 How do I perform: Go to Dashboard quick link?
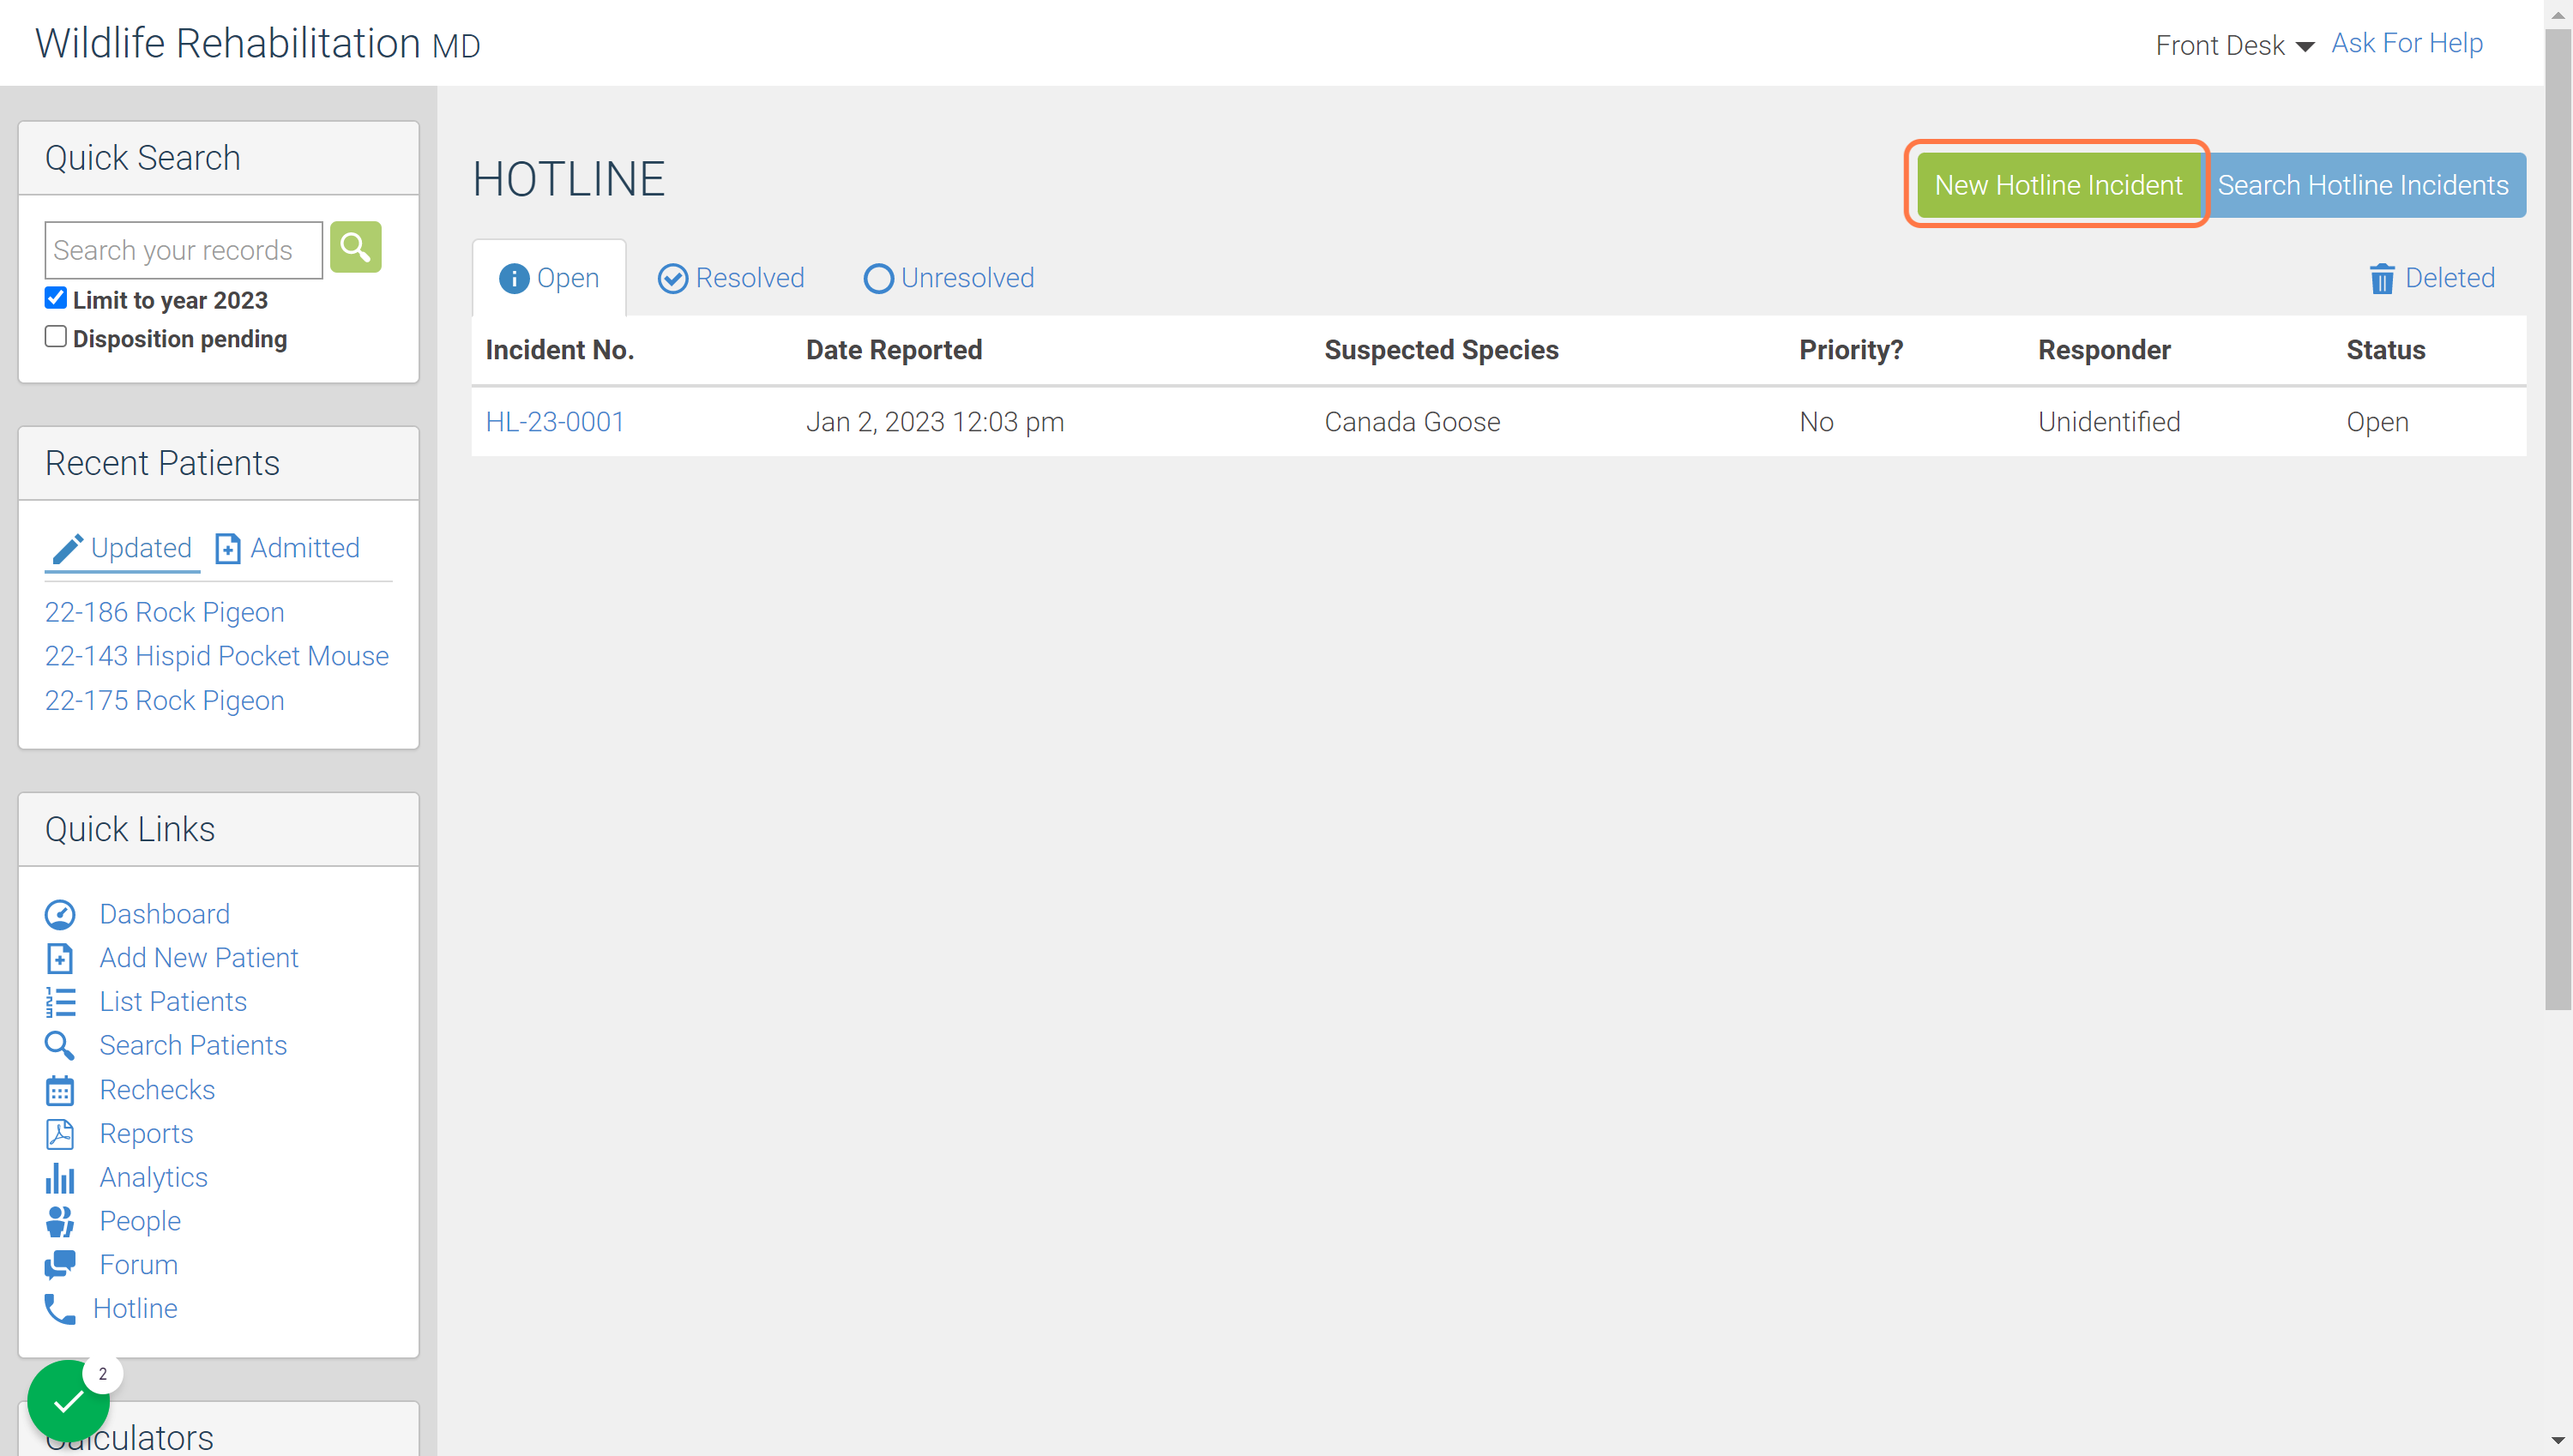pyautogui.click(x=165, y=914)
